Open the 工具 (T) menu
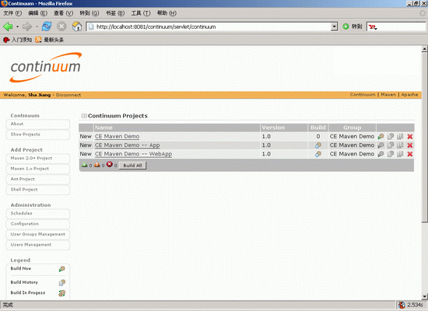This screenshot has height=311, width=428. click(x=141, y=13)
